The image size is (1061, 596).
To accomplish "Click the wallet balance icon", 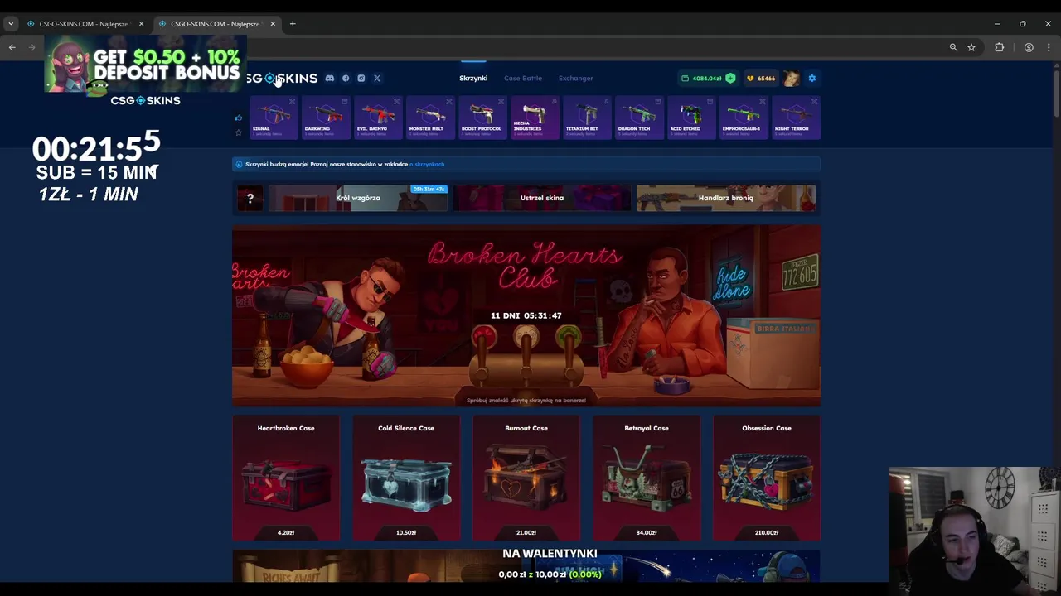I will [685, 79].
